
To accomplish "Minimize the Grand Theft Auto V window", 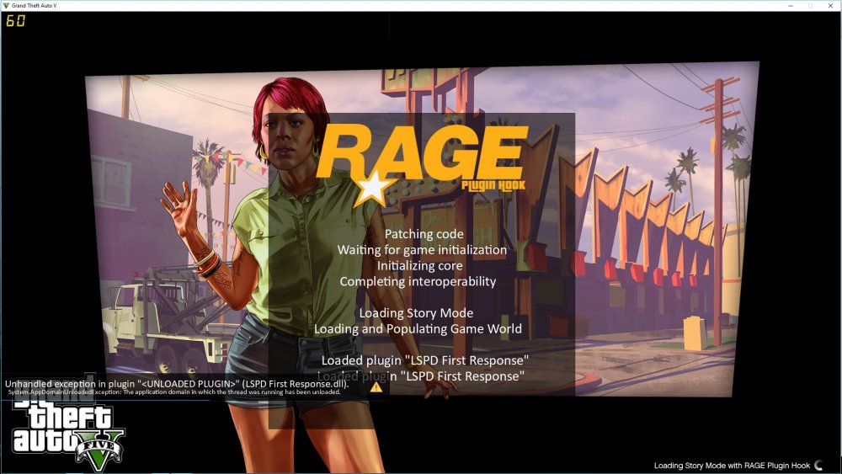I will point(791,5).
